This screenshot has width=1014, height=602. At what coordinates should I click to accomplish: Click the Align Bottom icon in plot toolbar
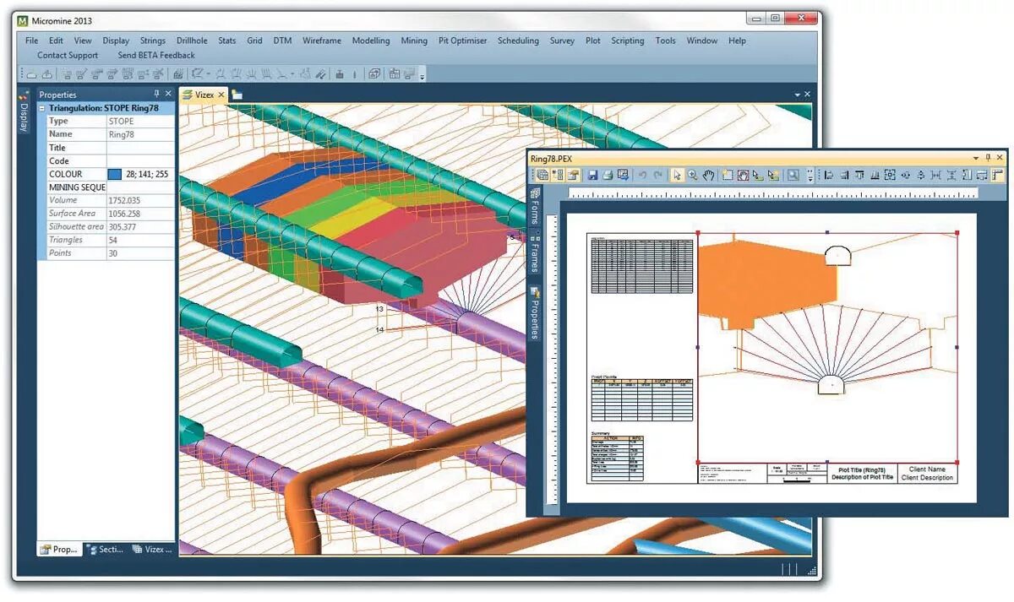click(x=876, y=175)
